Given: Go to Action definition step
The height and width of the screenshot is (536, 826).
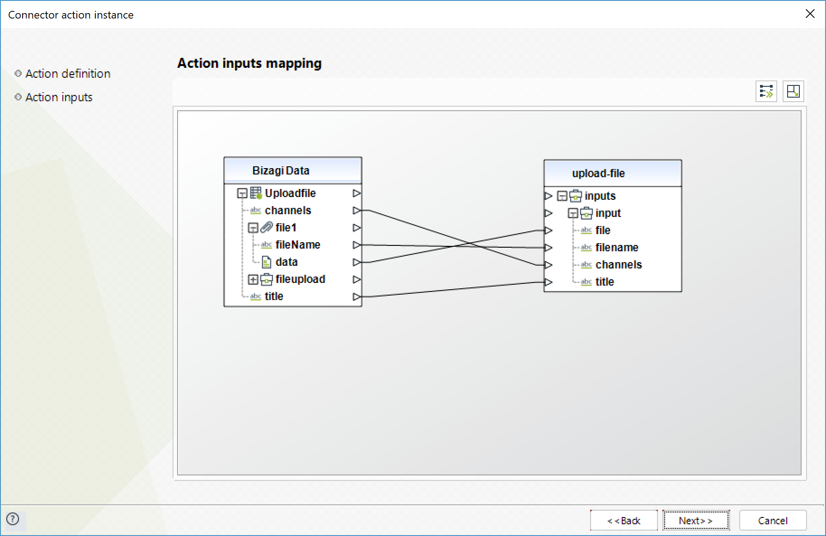Looking at the screenshot, I should (x=68, y=74).
